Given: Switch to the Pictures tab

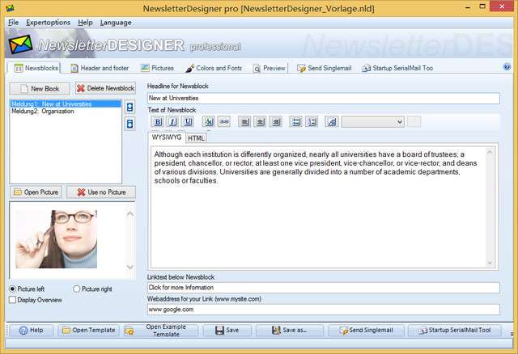Looking at the screenshot, I should tap(157, 68).
